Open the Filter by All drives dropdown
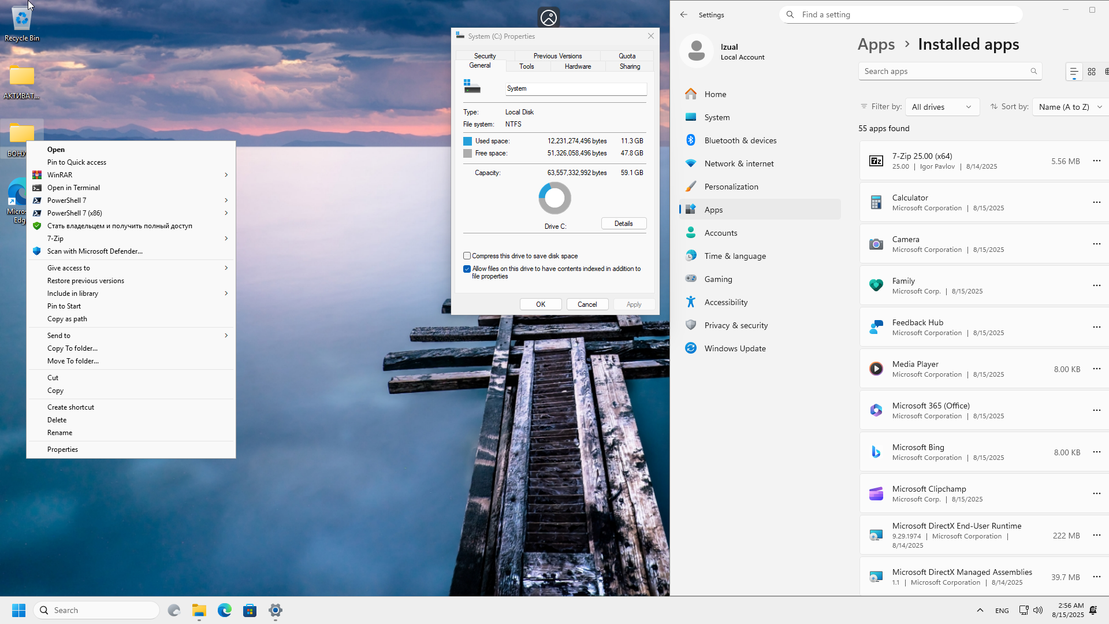The image size is (1109, 624). [x=942, y=107]
